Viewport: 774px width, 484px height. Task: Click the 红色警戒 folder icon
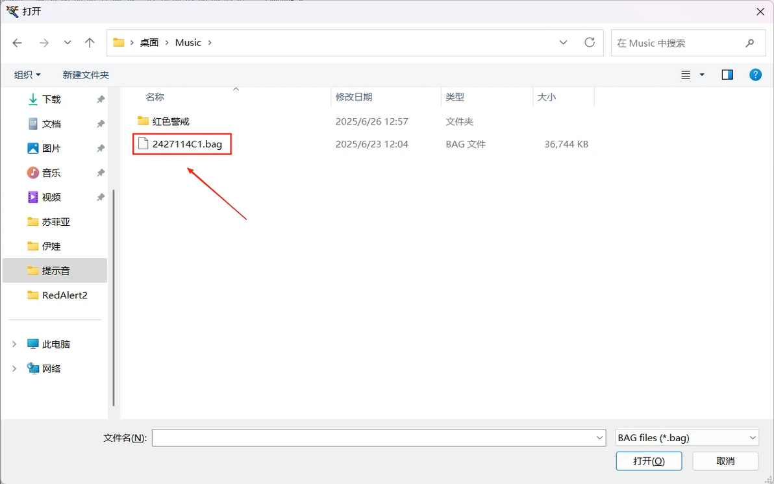(143, 121)
